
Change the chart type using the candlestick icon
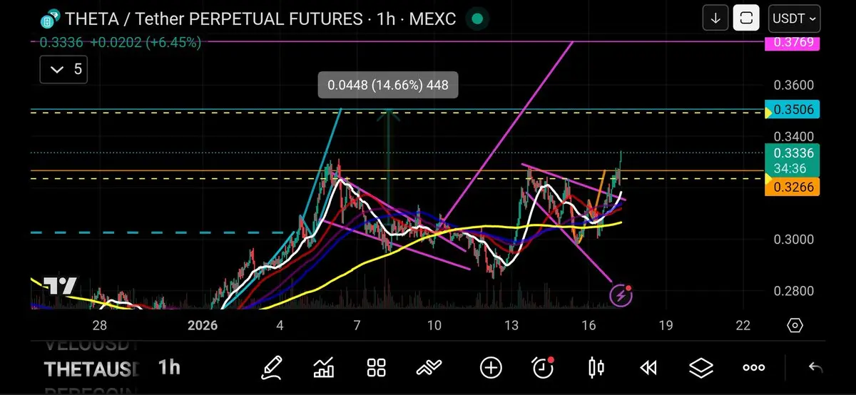[596, 368]
